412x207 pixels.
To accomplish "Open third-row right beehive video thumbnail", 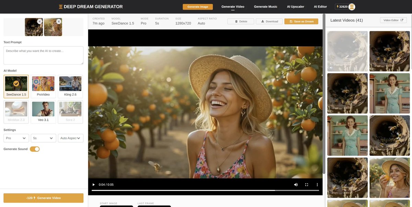I will (390, 136).
